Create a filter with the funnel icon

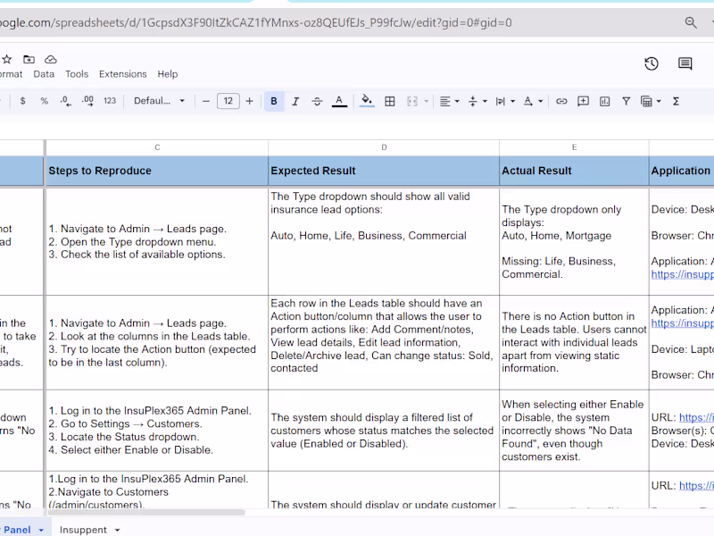tap(627, 101)
